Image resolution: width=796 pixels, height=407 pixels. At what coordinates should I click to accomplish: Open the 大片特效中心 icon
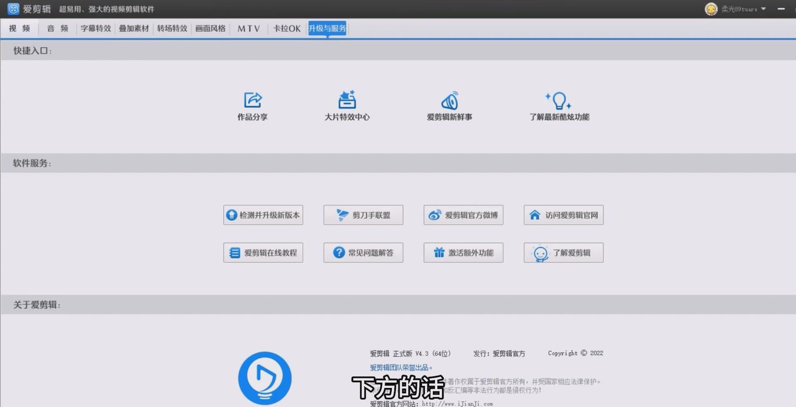[x=347, y=99]
